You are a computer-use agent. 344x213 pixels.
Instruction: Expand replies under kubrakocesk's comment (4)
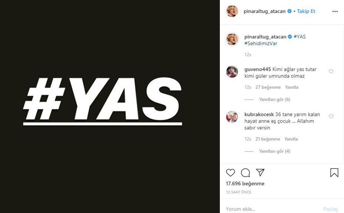275,151
